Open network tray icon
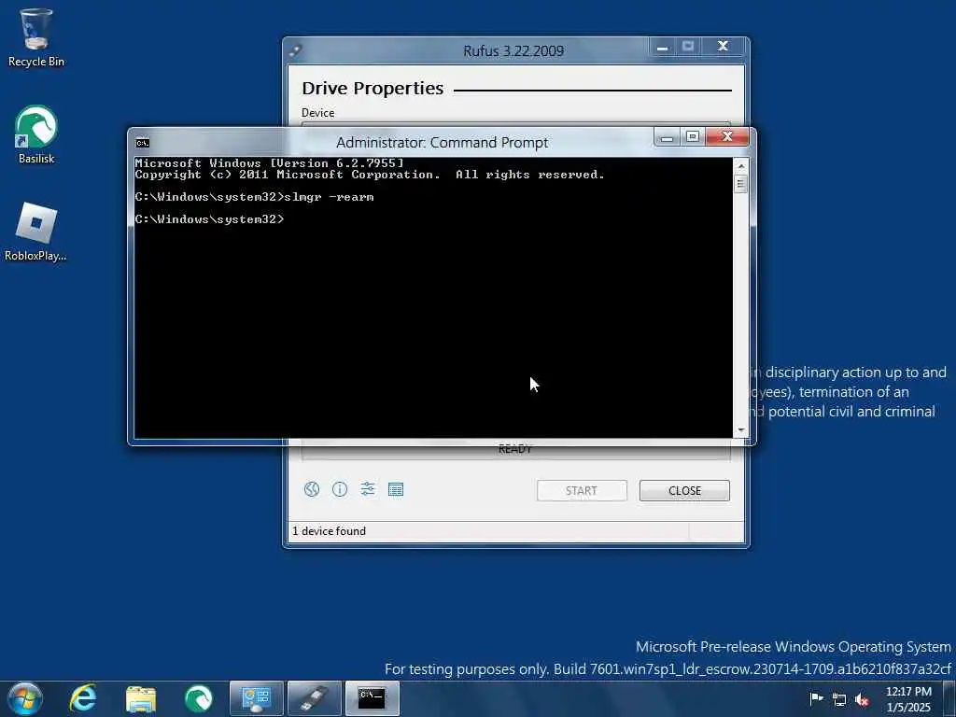 tap(839, 699)
